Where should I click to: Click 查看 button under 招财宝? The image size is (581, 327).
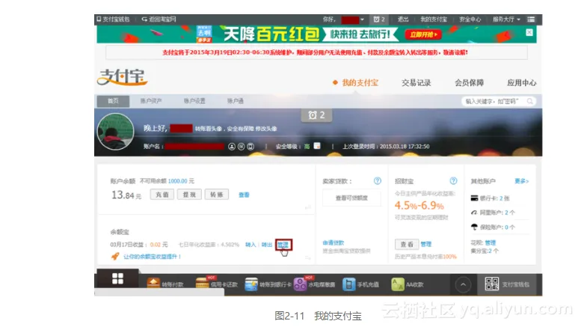tap(407, 245)
